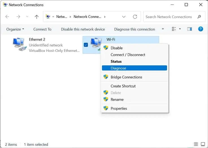
Task: Expand recent locations dropdown arrow
Action: [x=27, y=17]
